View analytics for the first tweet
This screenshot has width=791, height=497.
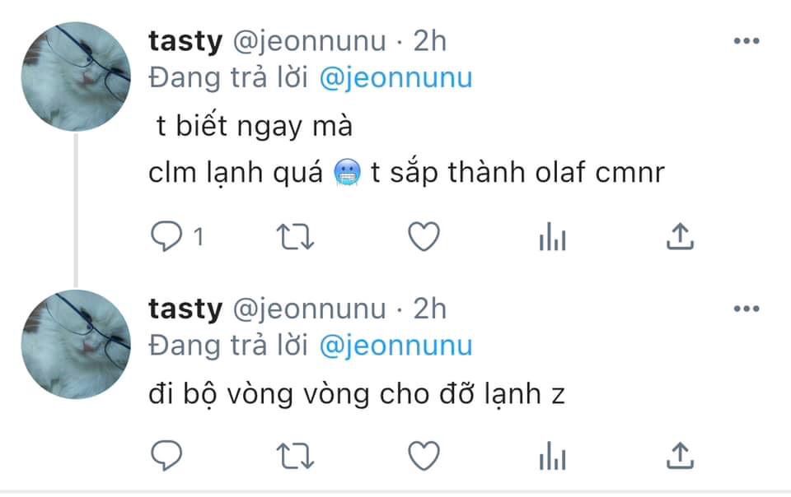click(552, 237)
